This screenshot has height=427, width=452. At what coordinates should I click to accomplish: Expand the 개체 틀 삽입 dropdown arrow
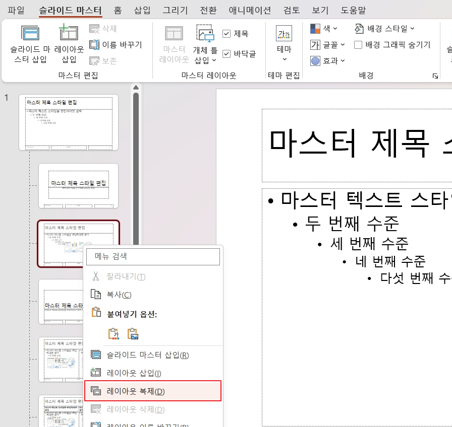point(214,60)
